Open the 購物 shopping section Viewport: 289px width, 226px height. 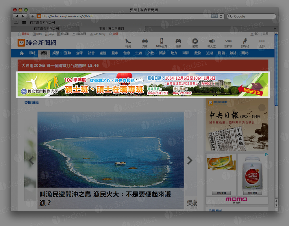[x=245, y=53]
